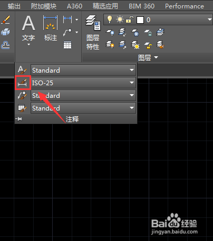Click the layer Off icon

point(110,33)
